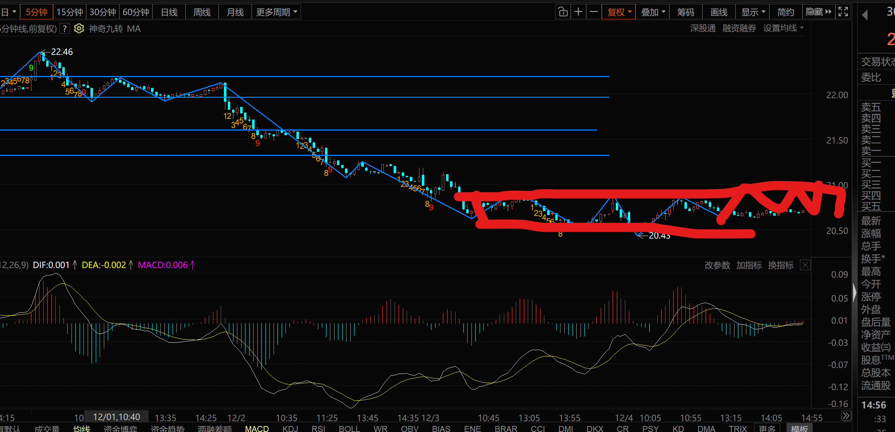Viewport: 895px width, 432px height.
Task: Click the side panel splitter arrow handle
Action: [x=855, y=292]
